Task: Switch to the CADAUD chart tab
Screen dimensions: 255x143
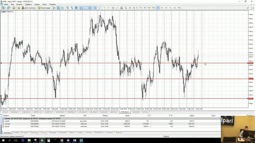Action: pyautogui.click(x=136, y=112)
